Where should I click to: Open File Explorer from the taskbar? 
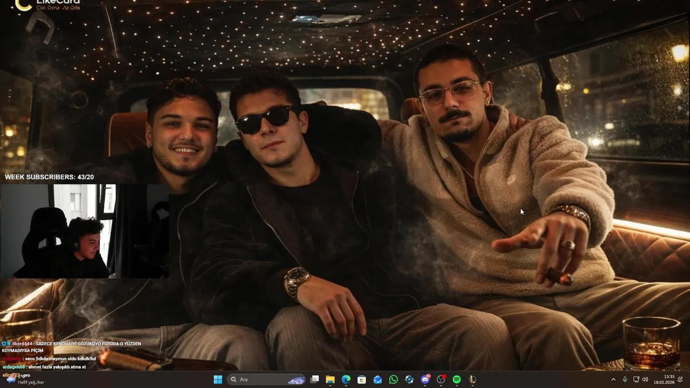(x=330, y=379)
